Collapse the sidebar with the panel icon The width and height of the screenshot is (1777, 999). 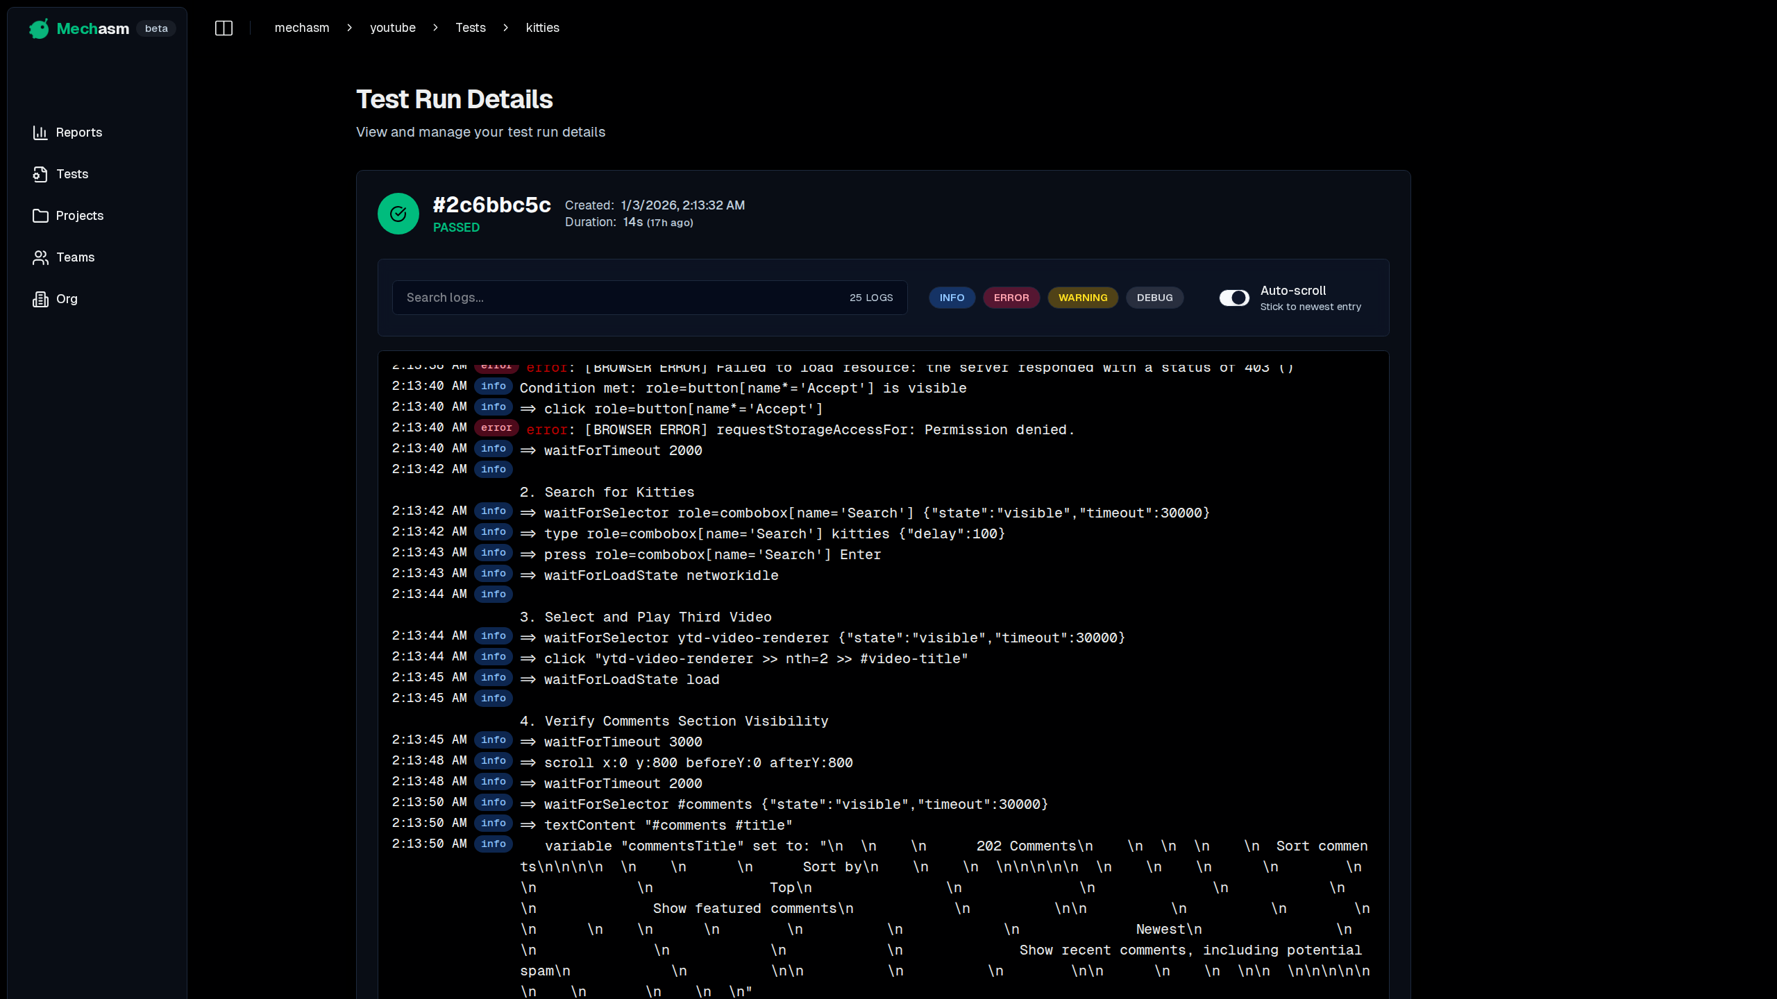pos(224,28)
